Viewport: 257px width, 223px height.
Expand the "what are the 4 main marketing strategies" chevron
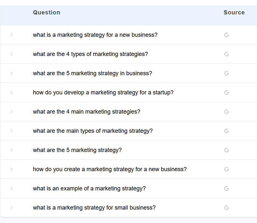12,112
